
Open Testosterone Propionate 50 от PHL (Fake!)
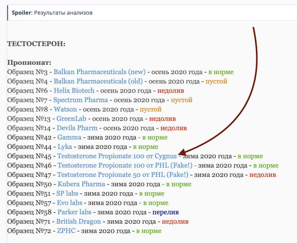coord(123,175)
